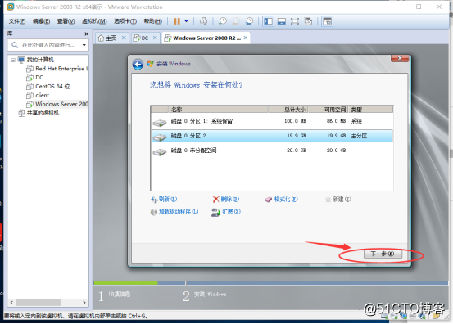Image resolution: width=453 pixels, height=324 pixels.
Task: Close the library panel
Action: click(x=86, y=34)
